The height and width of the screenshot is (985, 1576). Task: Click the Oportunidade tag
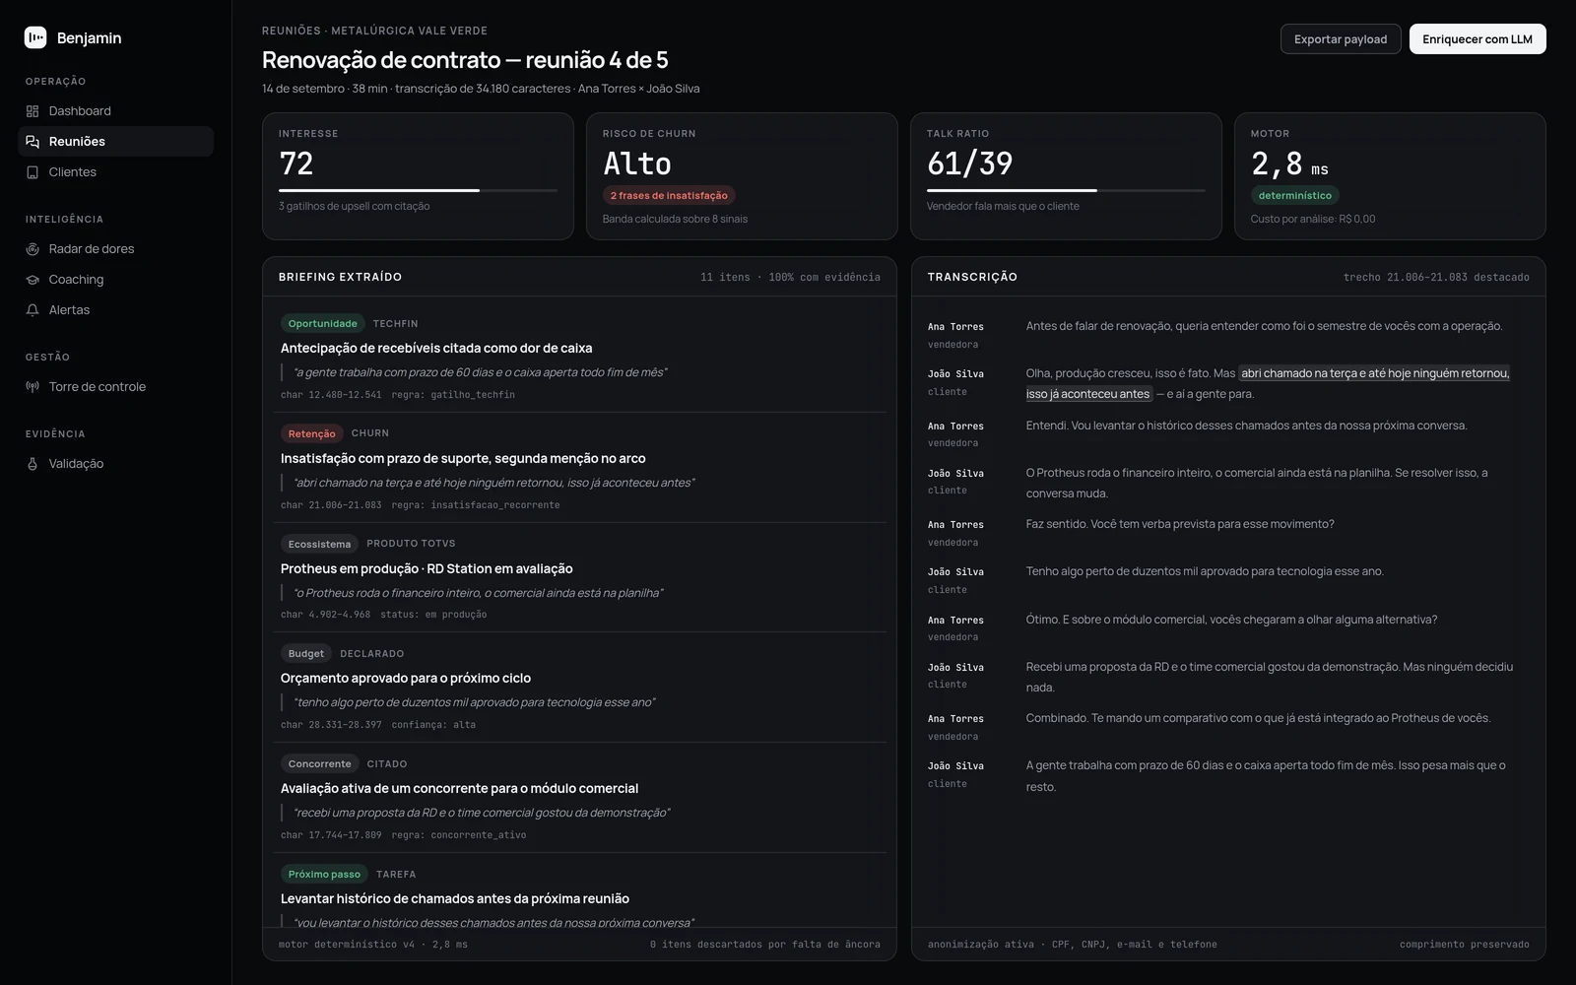coord(323,324)
